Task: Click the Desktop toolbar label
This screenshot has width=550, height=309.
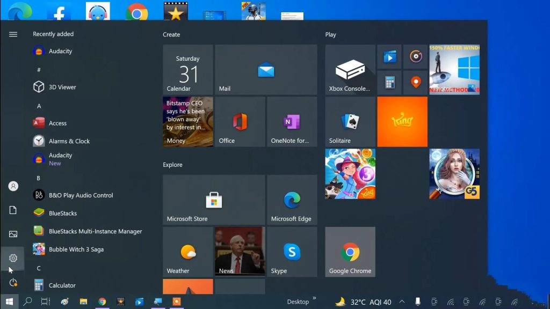Action: pos(298,301)
